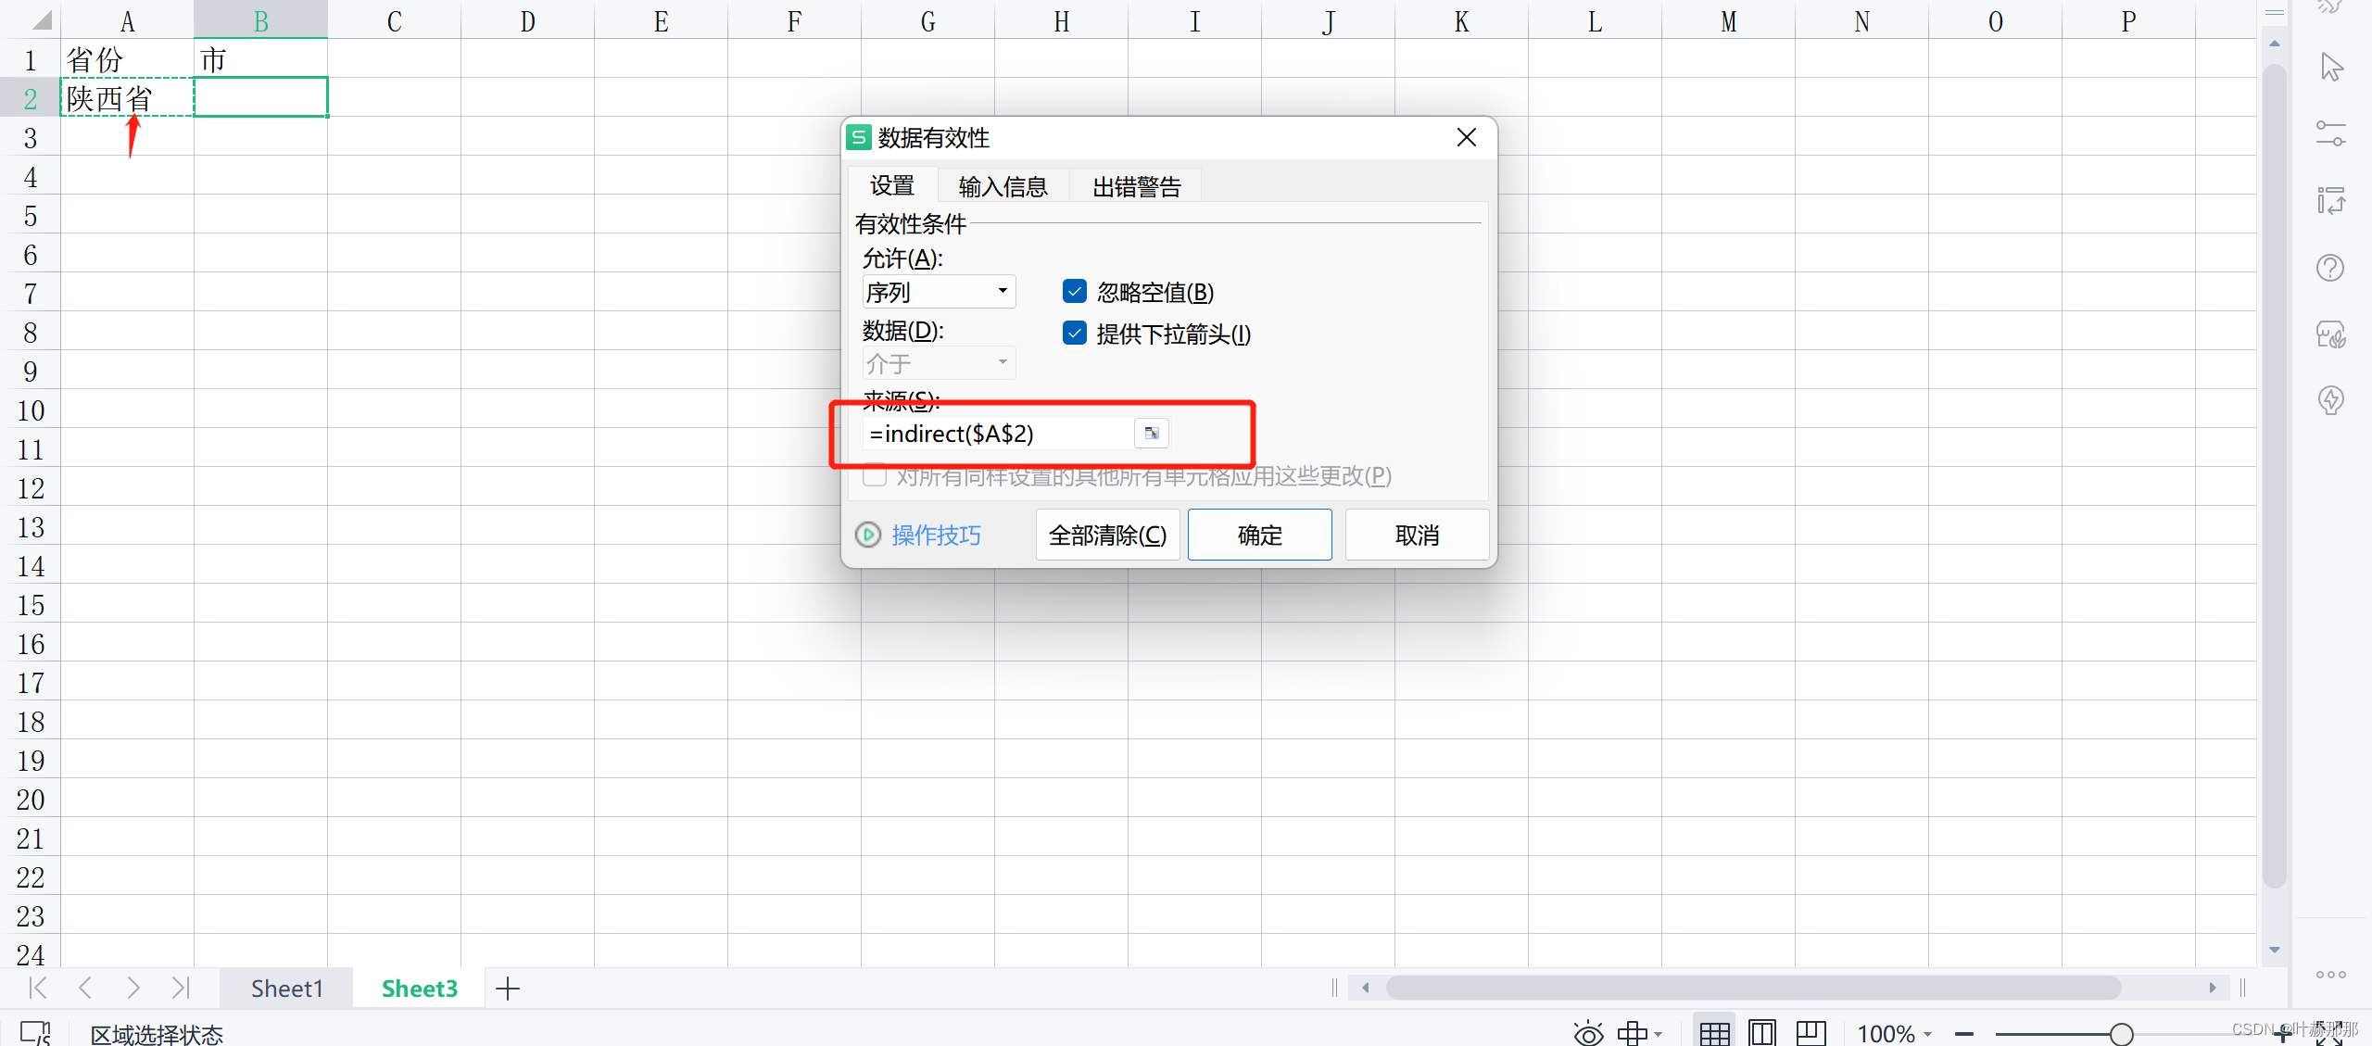Toggle eye-protection mode in status bar
Viewport: 2372px width, 1046px height.
point(1588,1033)
